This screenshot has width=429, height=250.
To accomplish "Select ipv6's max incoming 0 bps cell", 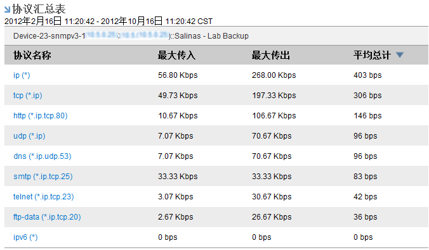I will pyautogui.click(x=168, y=237).
